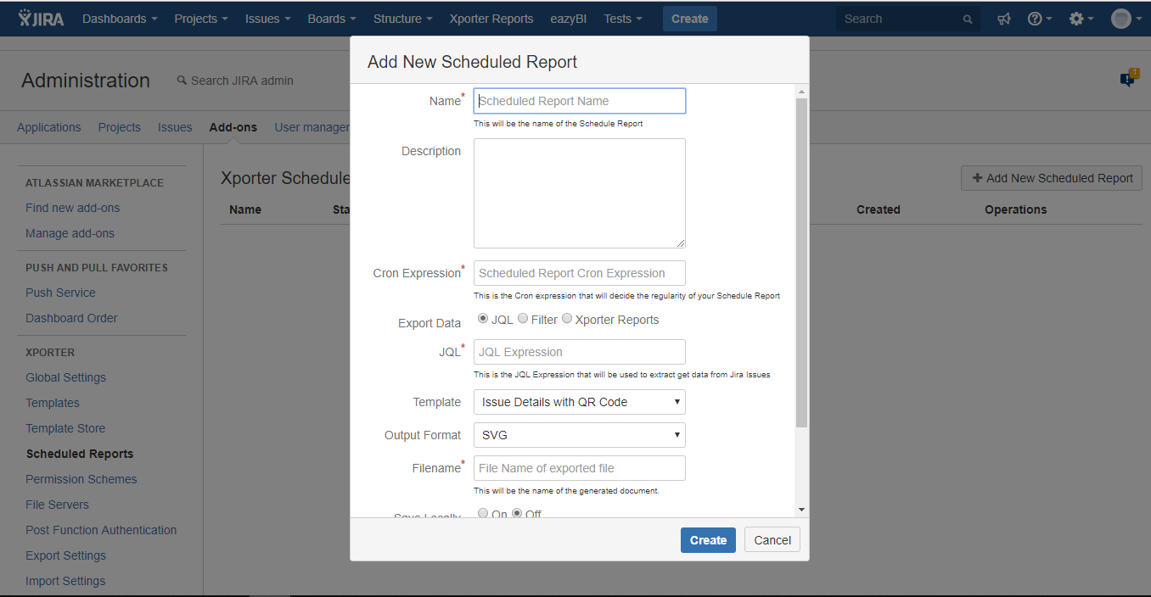Image resolution: width=1151 pixels, height=597 pixels.
Task: Open the Template Store link
Action: pos(65,428)
